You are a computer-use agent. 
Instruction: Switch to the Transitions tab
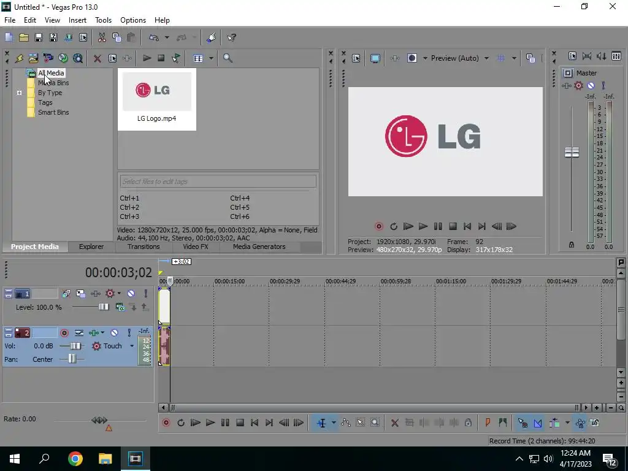coord(144,247)
